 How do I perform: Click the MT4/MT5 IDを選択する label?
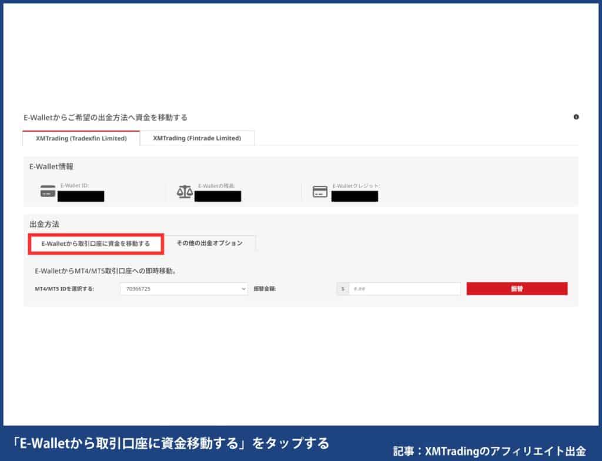tap(65, 289)
